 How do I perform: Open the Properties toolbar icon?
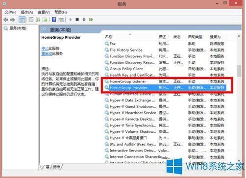point(31,20)
